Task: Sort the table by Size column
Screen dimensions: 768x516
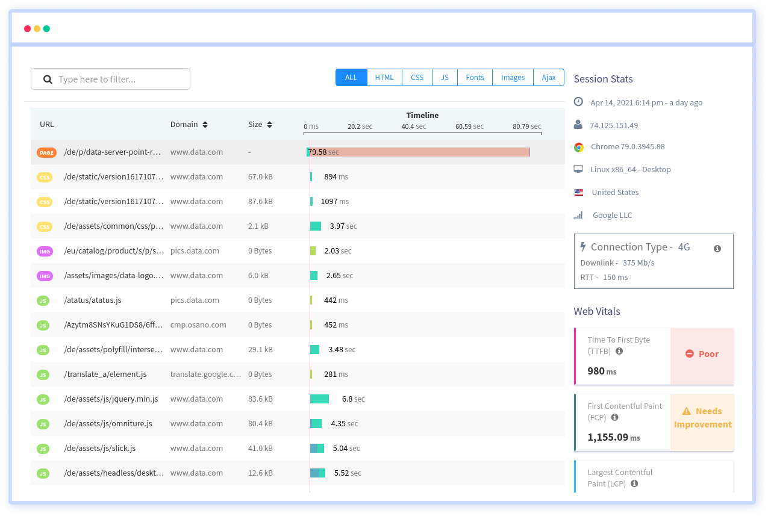Action: tap(269, 125)
